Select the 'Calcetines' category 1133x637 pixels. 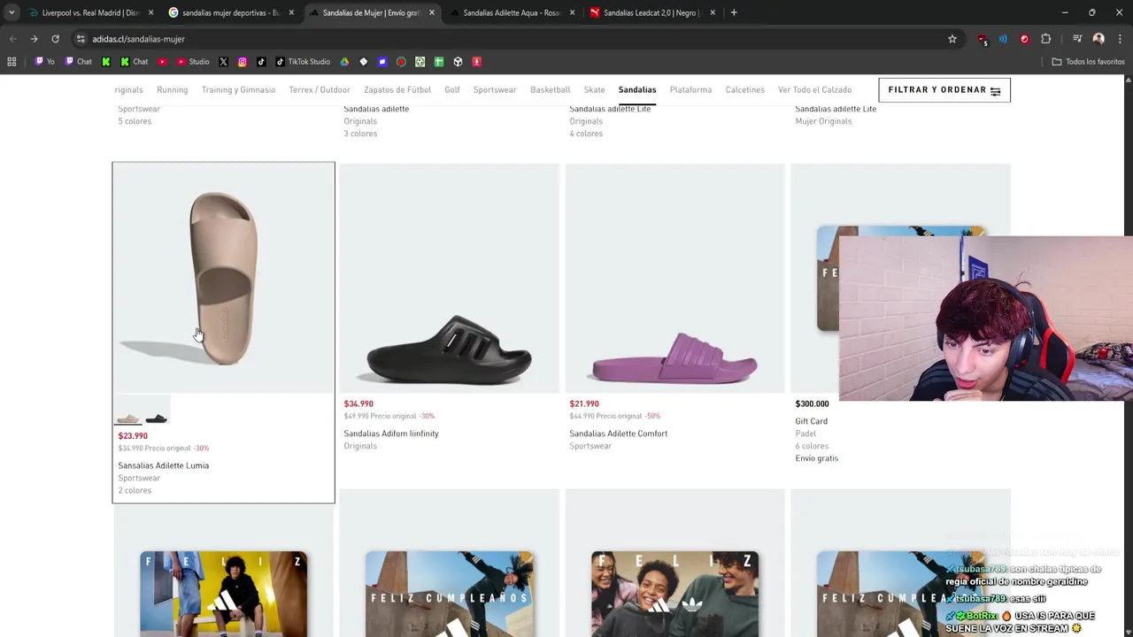[x=744, y=89]
